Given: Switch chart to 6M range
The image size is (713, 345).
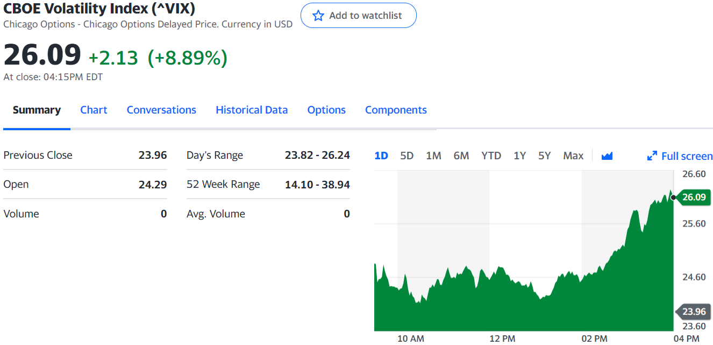Looking at the screenshot, I should click(x=461, y=156).
